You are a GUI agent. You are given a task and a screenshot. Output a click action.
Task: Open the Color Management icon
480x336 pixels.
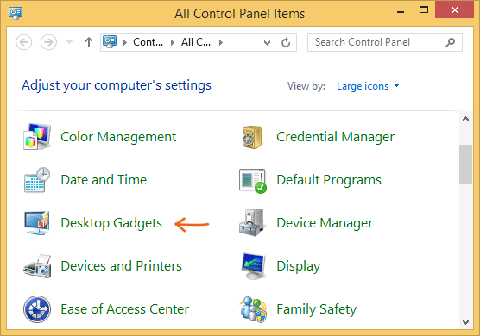point(37,136)
